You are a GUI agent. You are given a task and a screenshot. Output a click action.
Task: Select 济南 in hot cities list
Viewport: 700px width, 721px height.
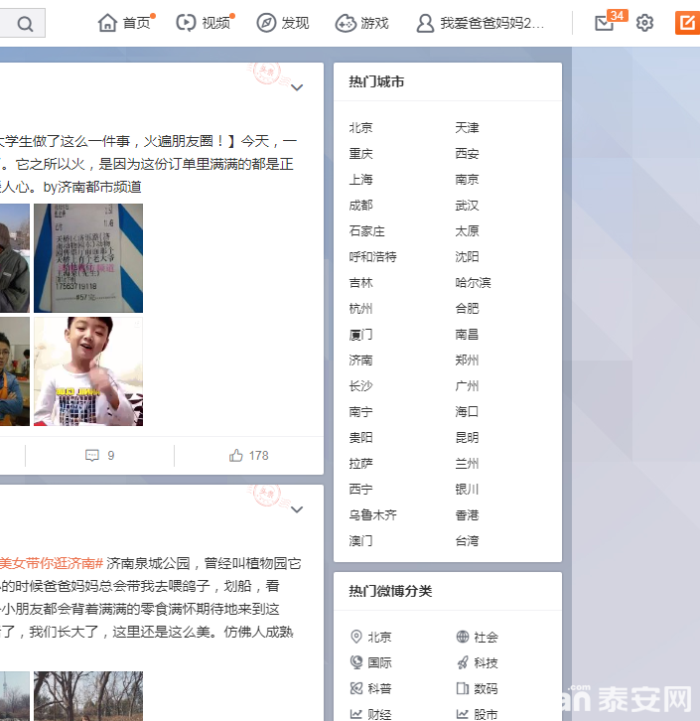click(360, 360)
